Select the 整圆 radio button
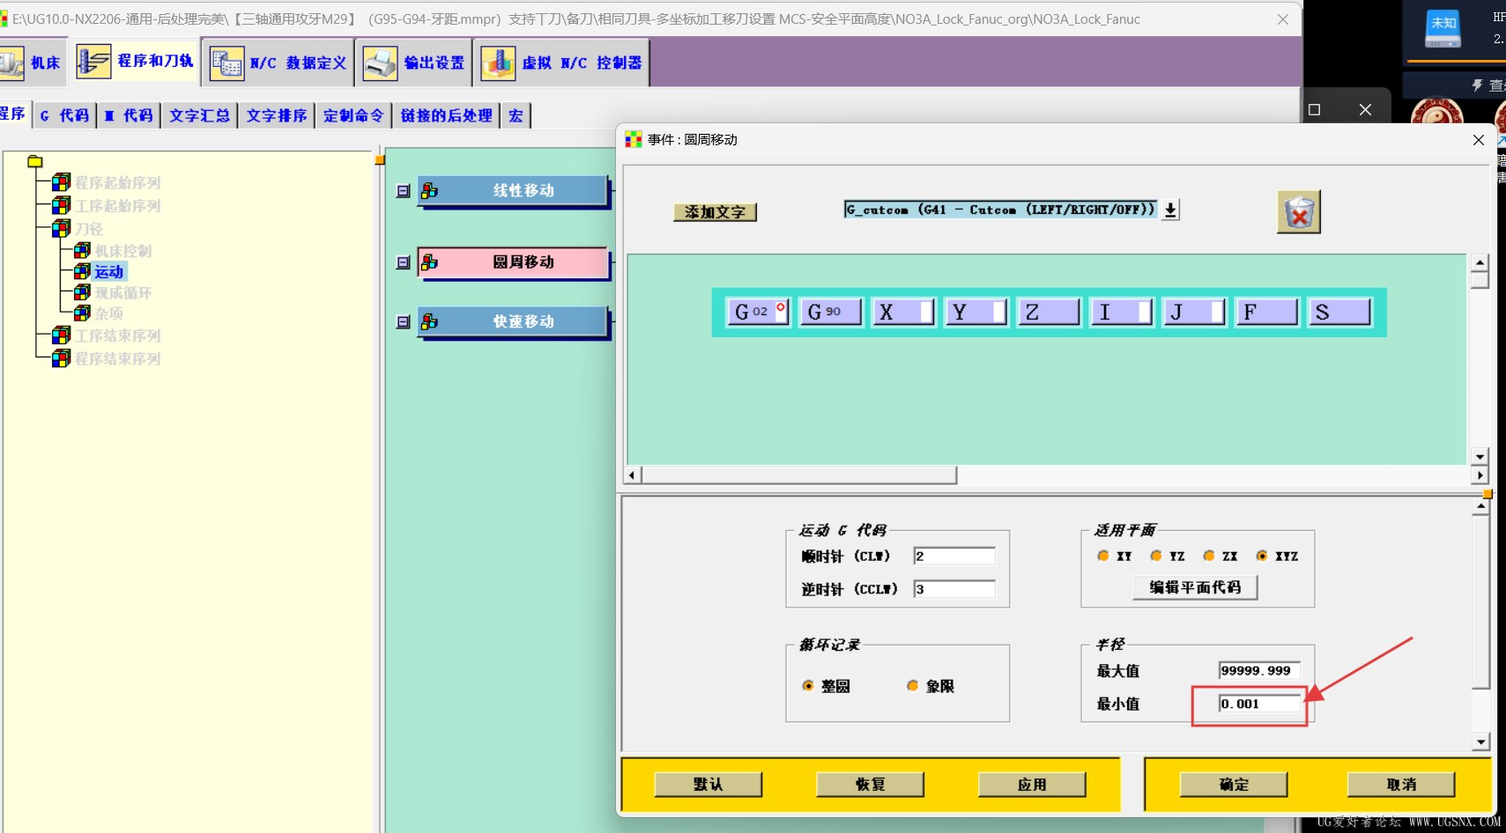The height and width of the screenshot is (833, 1506). coord(808,685)
